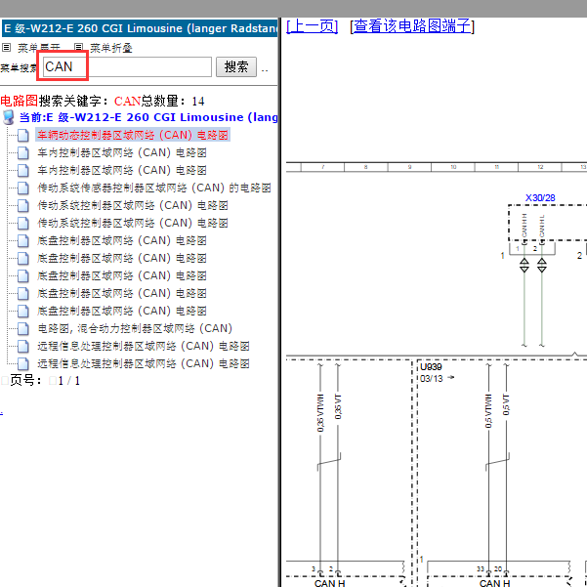Click the header E 级-W212-E 260 CGI Limousine title
The width and height of the screenshot is (587, 587).
coord(140,28)
